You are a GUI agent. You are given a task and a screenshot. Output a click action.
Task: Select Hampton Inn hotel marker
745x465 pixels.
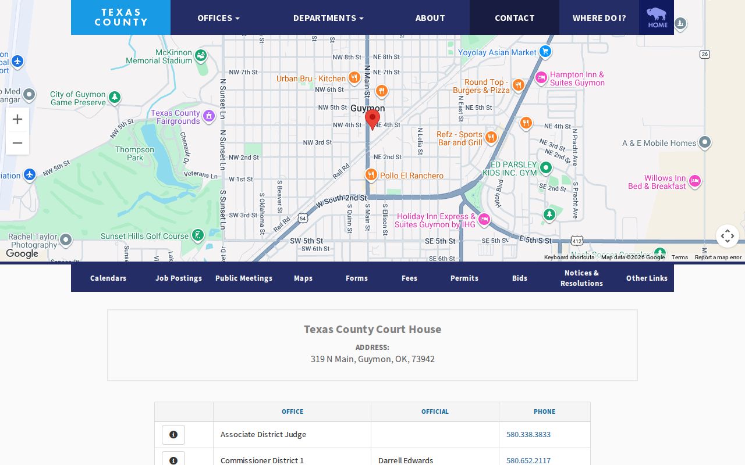(541, 78)
